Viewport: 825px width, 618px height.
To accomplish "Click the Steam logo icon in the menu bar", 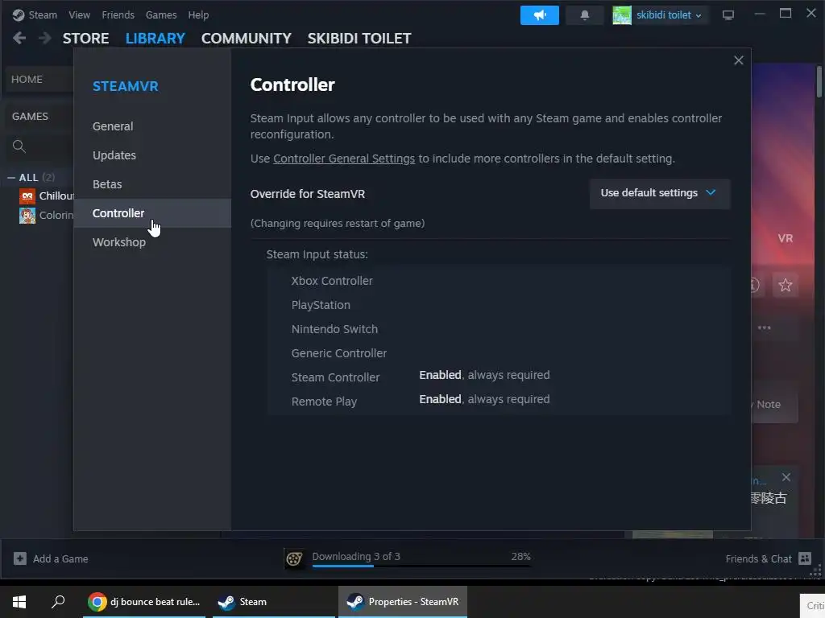I will tap(19, 14).
